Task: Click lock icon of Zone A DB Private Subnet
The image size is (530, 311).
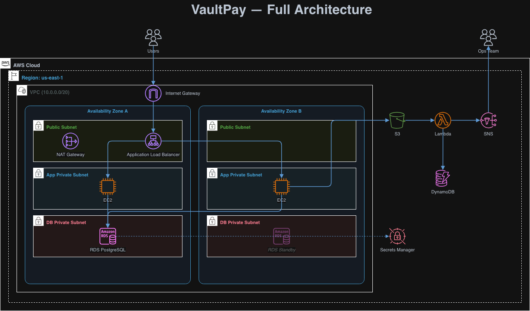Action: (x=38, y=221)
